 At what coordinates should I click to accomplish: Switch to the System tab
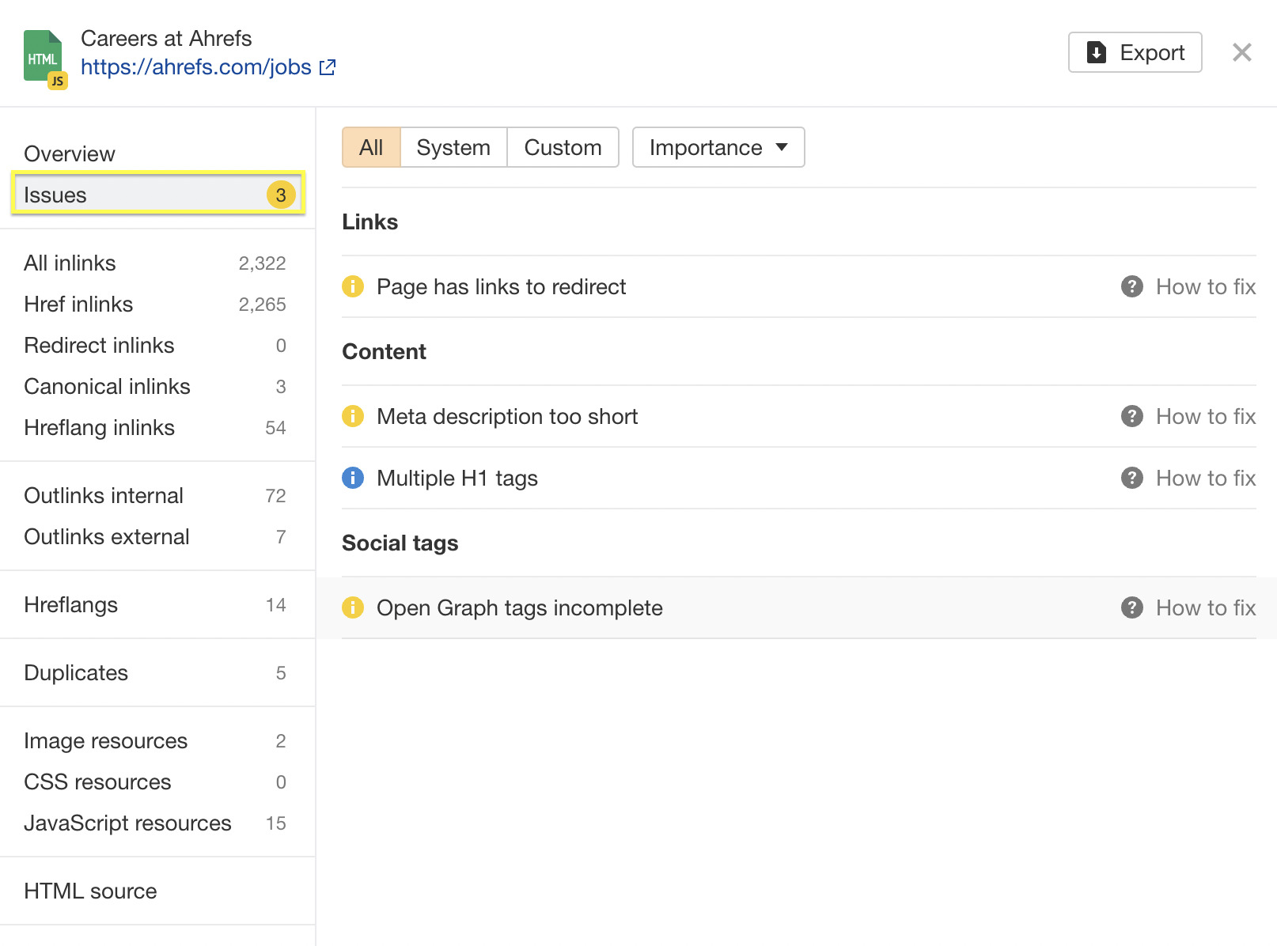[x=453, y=147]
